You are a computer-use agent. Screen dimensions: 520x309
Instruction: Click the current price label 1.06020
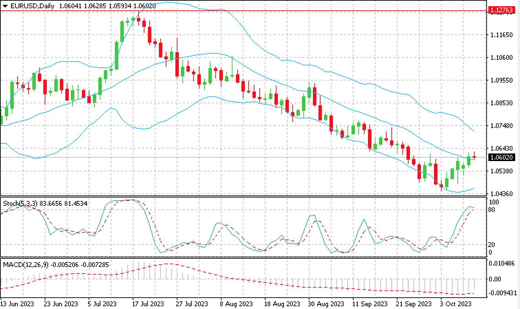501,157
